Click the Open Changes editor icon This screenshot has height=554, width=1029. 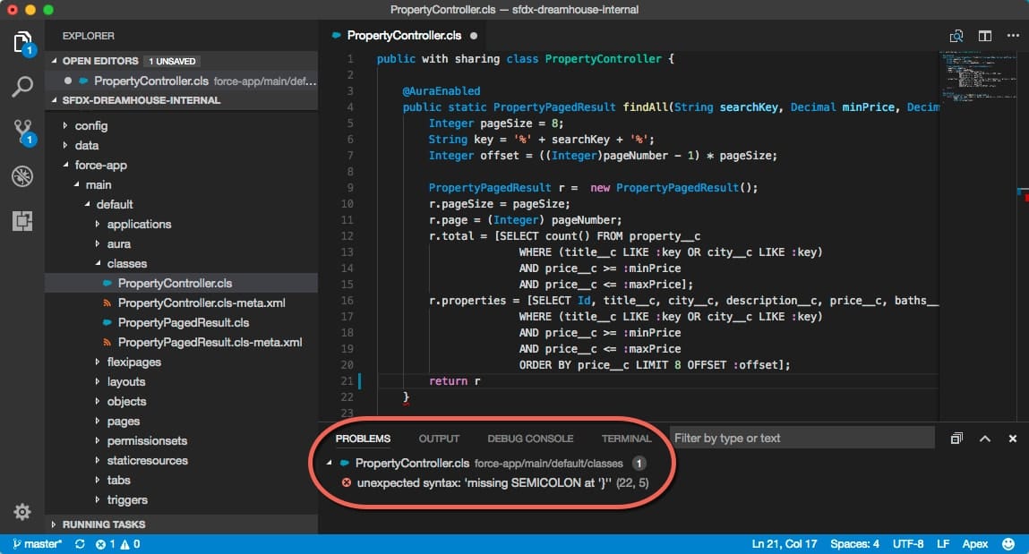pyautogui.click(x=956, y=36)
